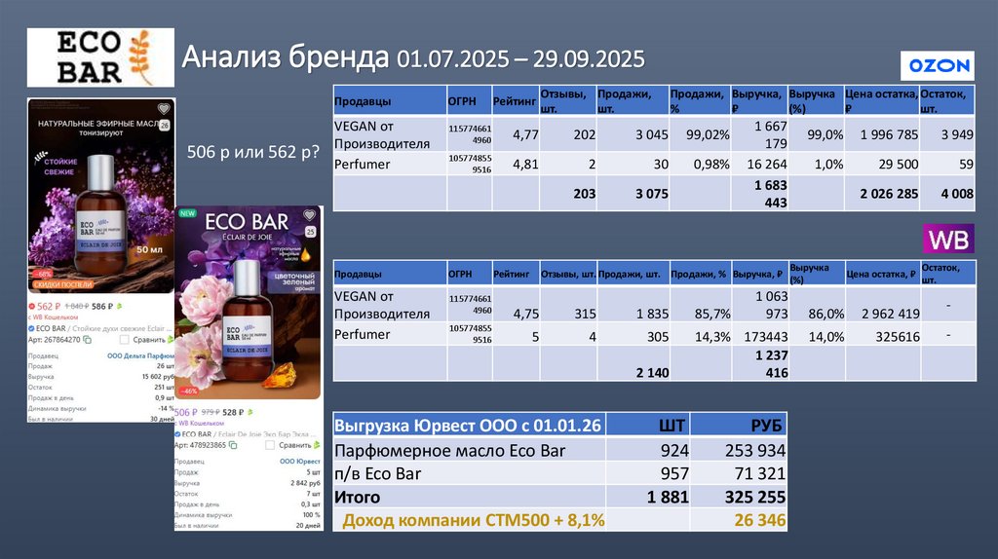Tick the Сравнить checkbox on the 478923865 card
Viewport: 998px width, 559px height.
(x=270, y=445)
